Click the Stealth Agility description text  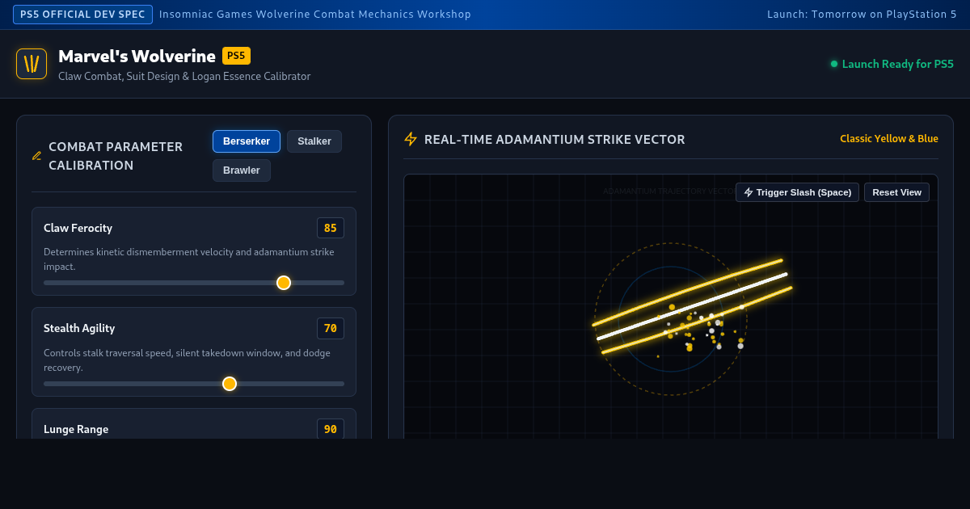coord(187,360)
